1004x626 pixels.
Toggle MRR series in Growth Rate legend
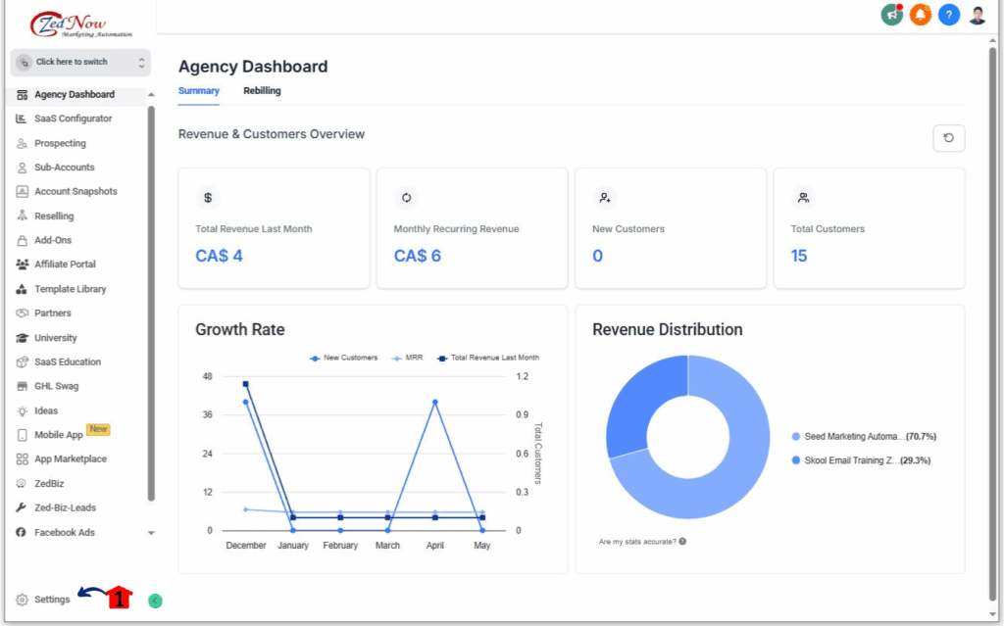[x=410, y=358]
